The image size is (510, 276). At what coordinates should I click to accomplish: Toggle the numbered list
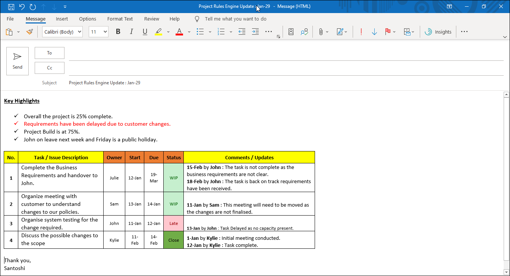220,32
